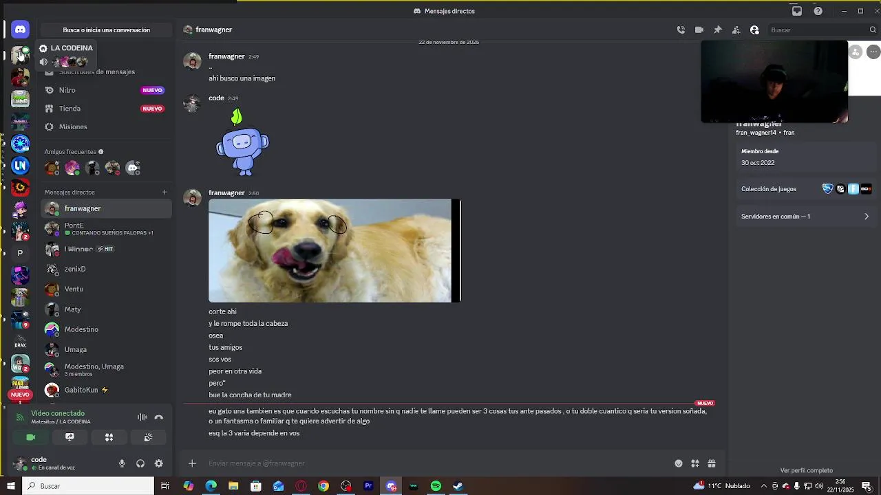Open pinned messages in the chat header
Image resolution: width=881 pixels, height=495 pixels.
pyautogui.click(x=718, y=30)
